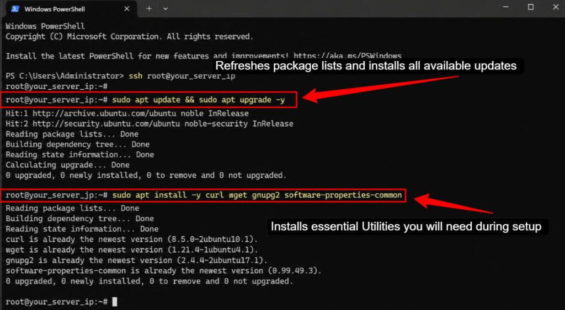565x310 pixels.
Task: Click the 'ssh root@your_server_ip' command text
Action: pos(182,76)
